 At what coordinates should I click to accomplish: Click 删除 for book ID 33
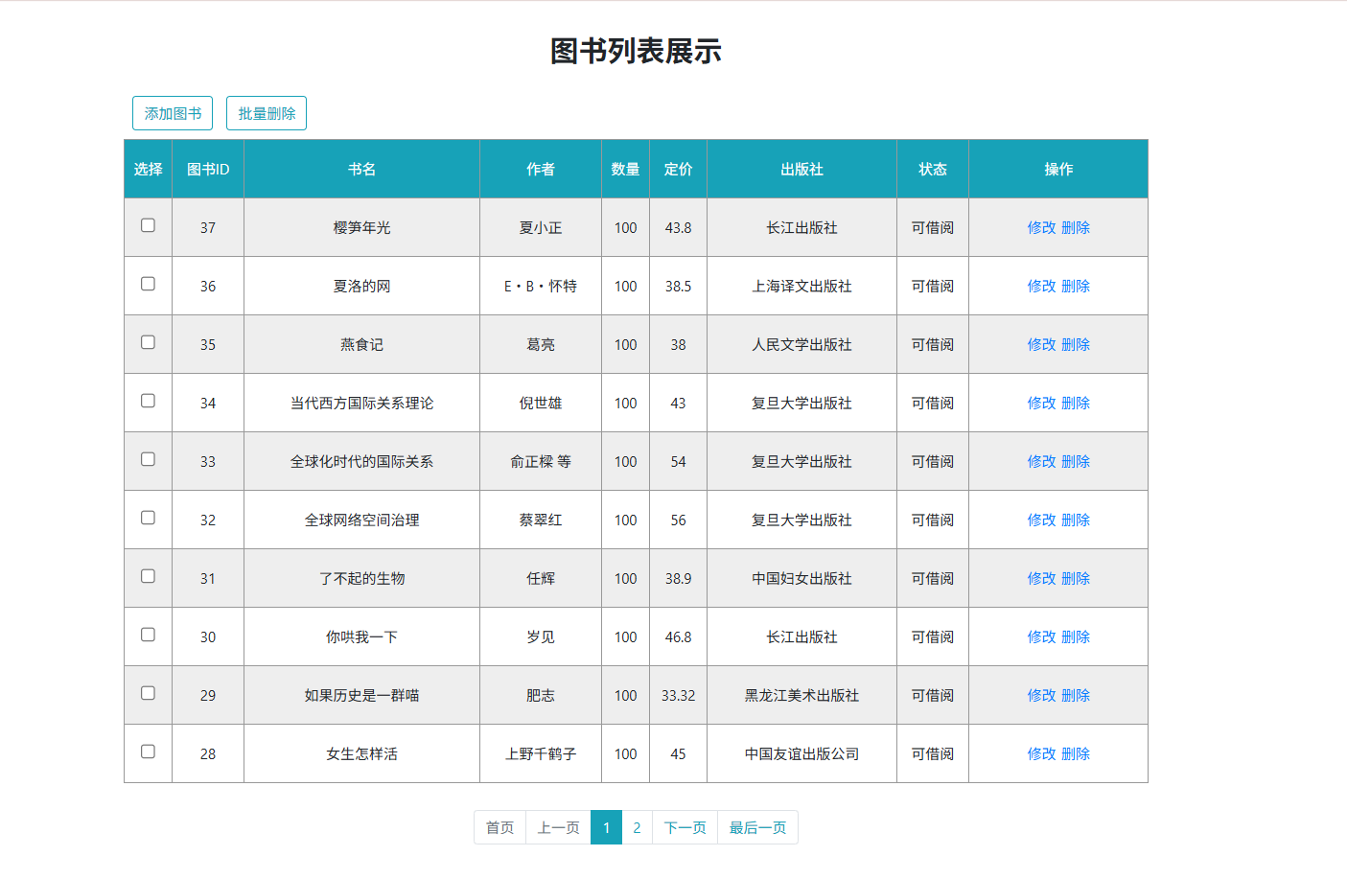1076,461
